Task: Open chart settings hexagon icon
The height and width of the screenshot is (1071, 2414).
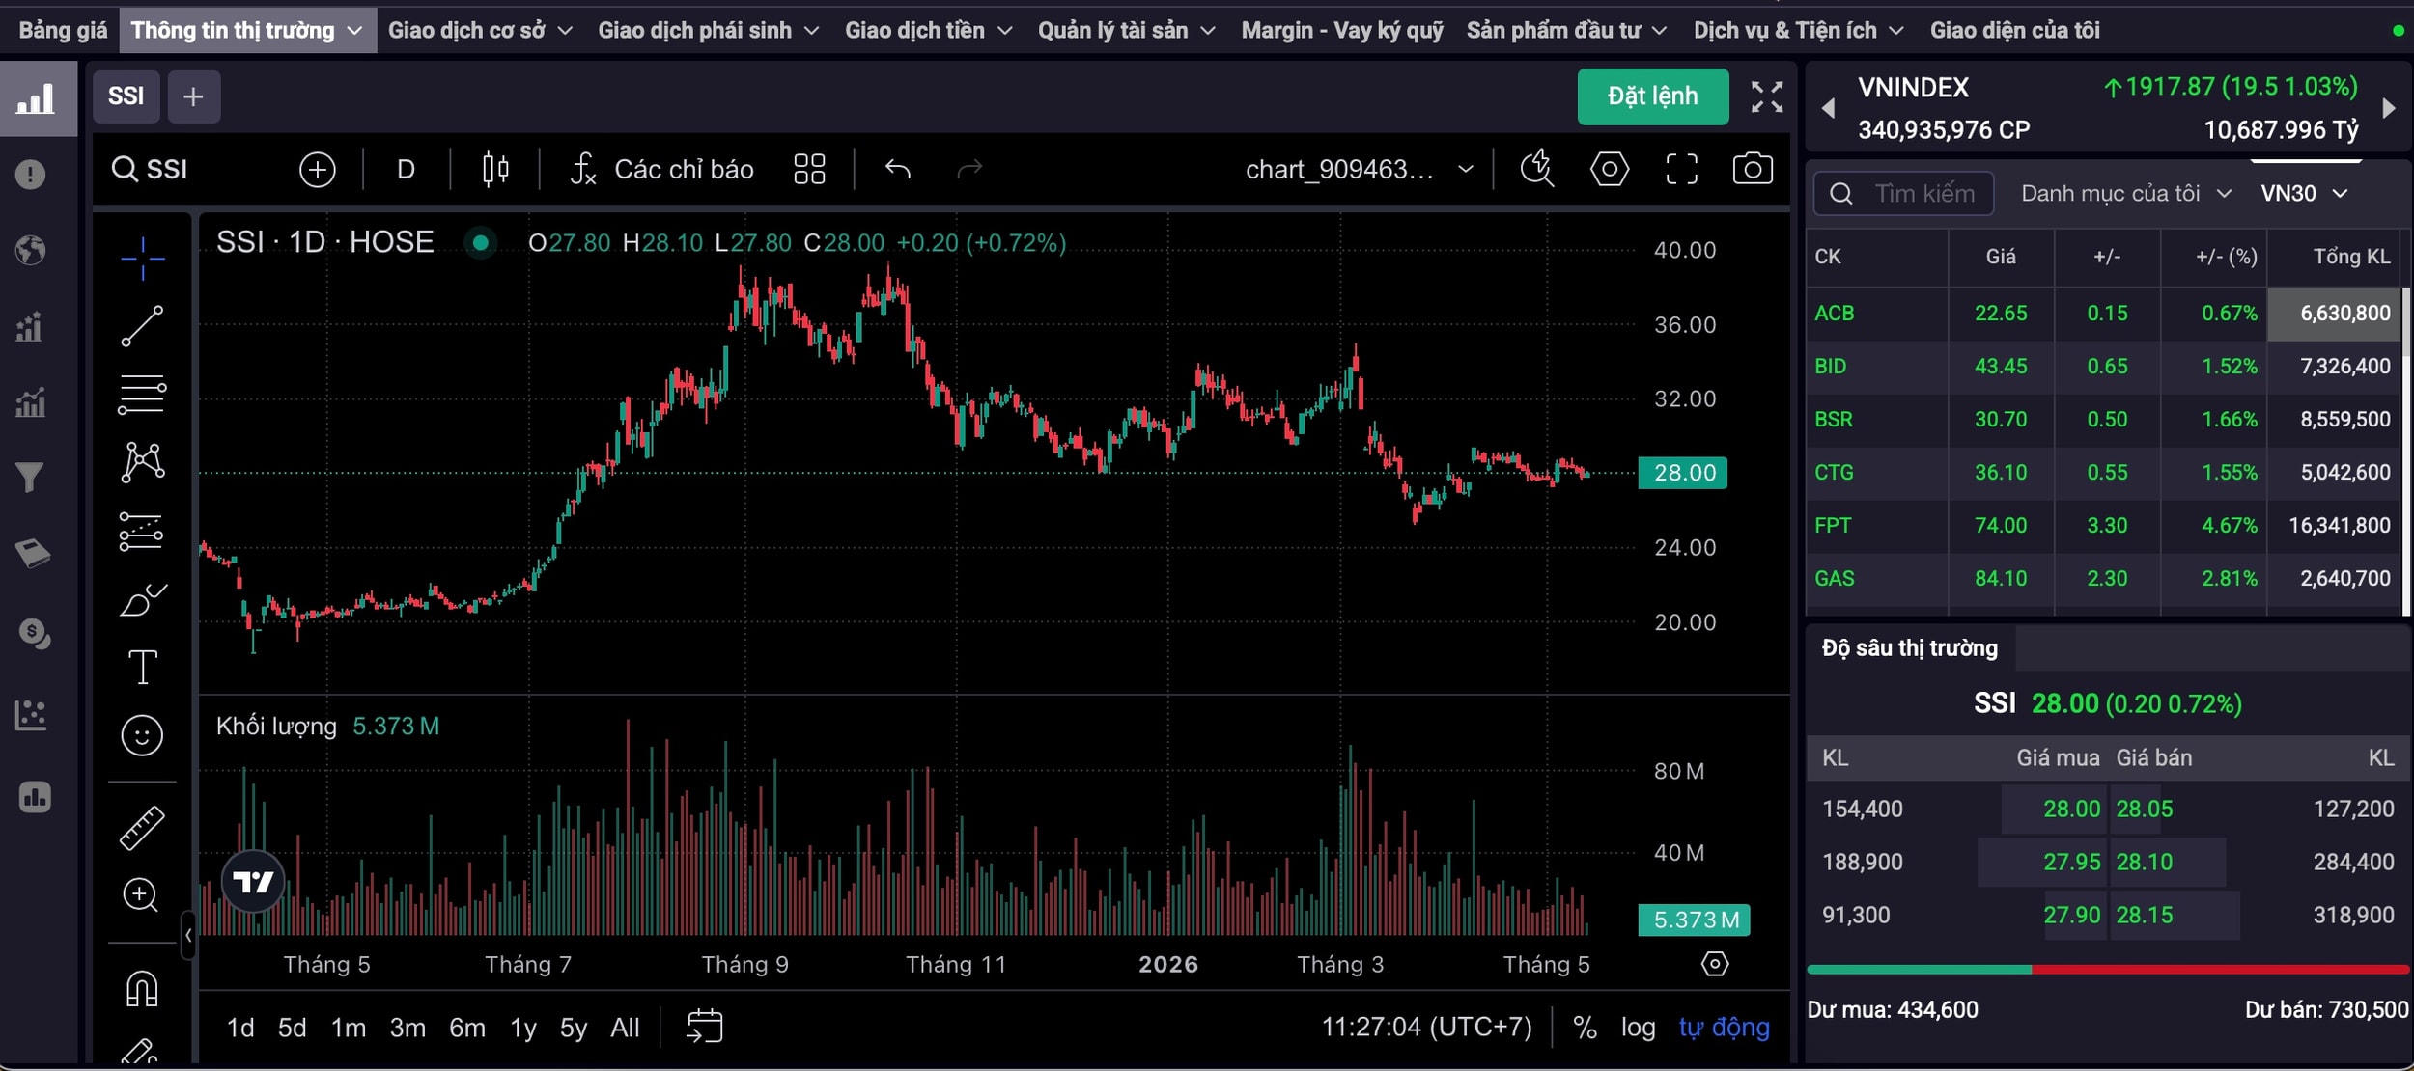Action: (x=1610, y=170)
